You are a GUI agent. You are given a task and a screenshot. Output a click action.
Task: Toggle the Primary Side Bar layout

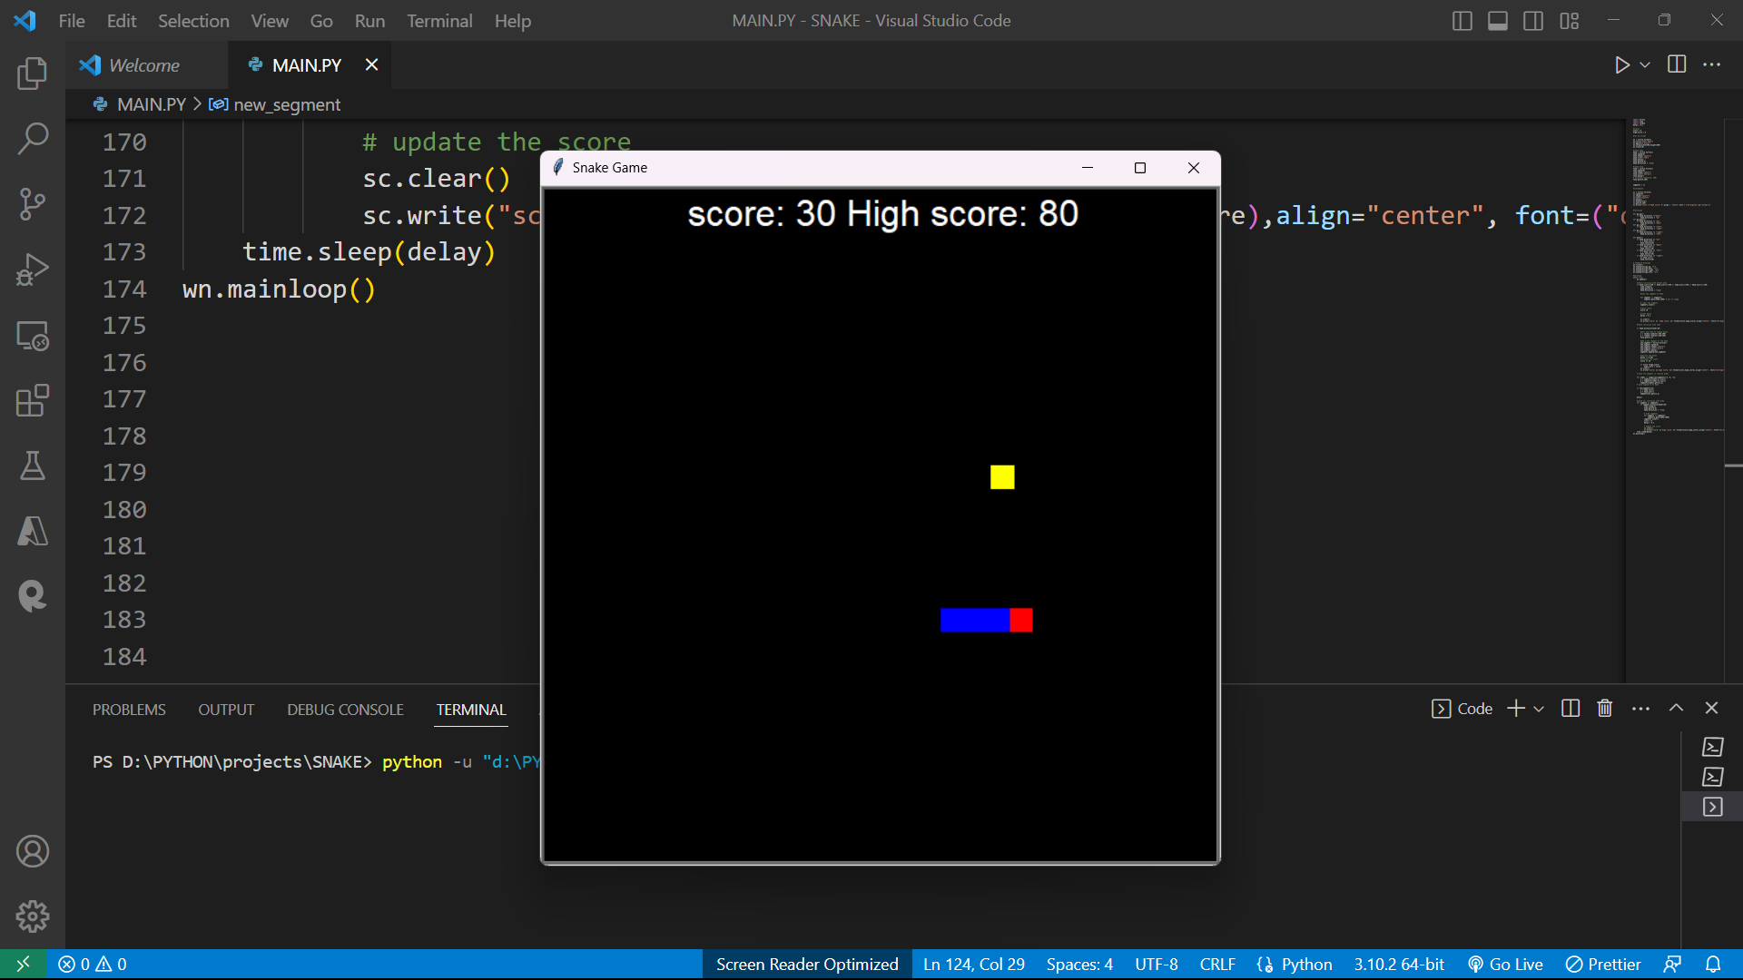click(x=1462, y=20)
